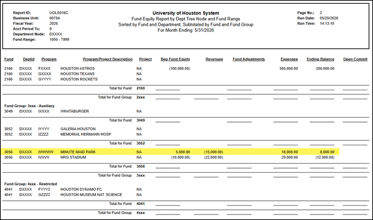The height and width of the screenshot is (220, 373).
Task: Select the HOUSTON MUSEUM NAT. SCIENCE description
Action: tap(91, 195)
